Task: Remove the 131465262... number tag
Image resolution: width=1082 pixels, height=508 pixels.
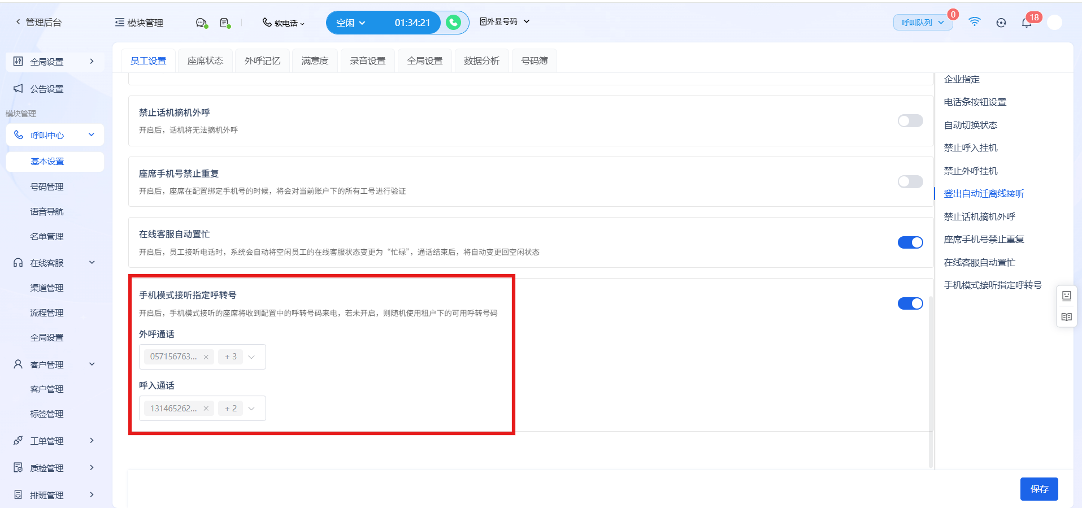Action: tap(206, 409)
